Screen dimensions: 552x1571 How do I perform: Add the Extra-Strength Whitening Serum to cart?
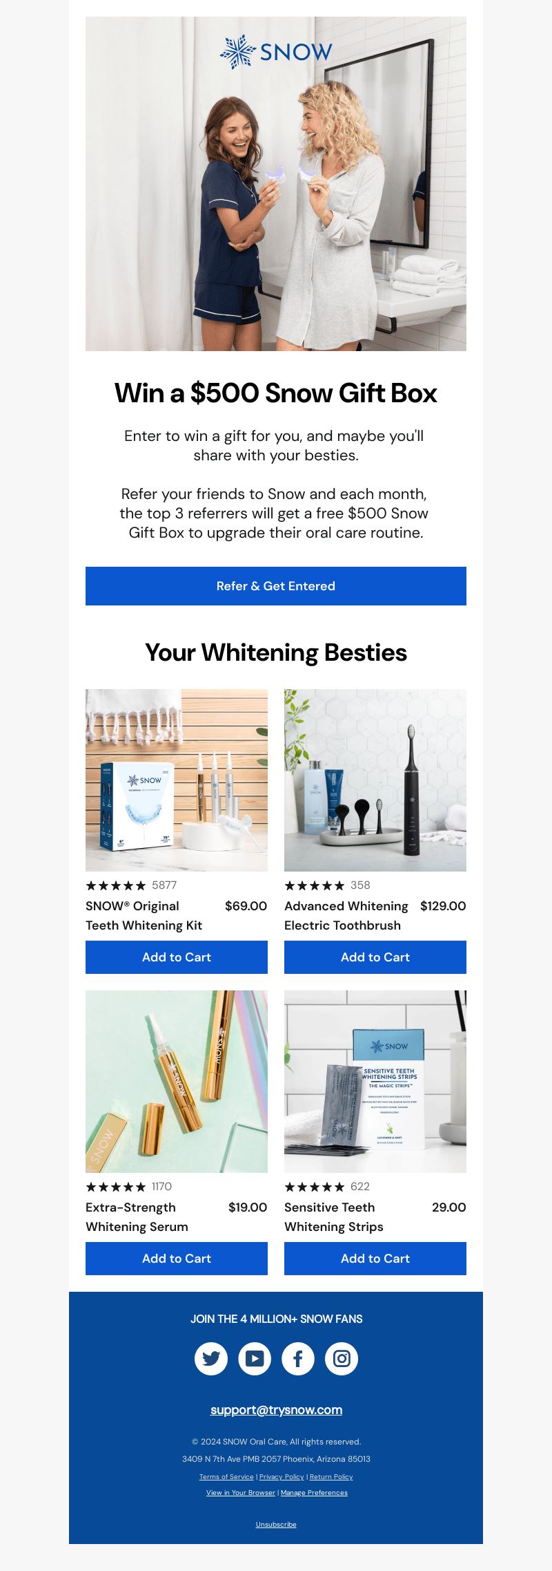(x=177, y=1259)
